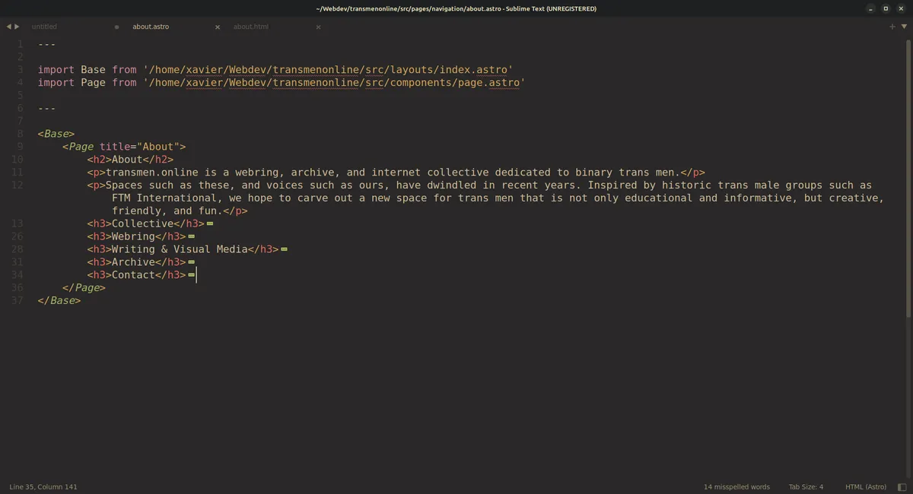Maximize the Sublime Text window
The height and width of the screenshot is (494, 913).
(x=886, y=8)
